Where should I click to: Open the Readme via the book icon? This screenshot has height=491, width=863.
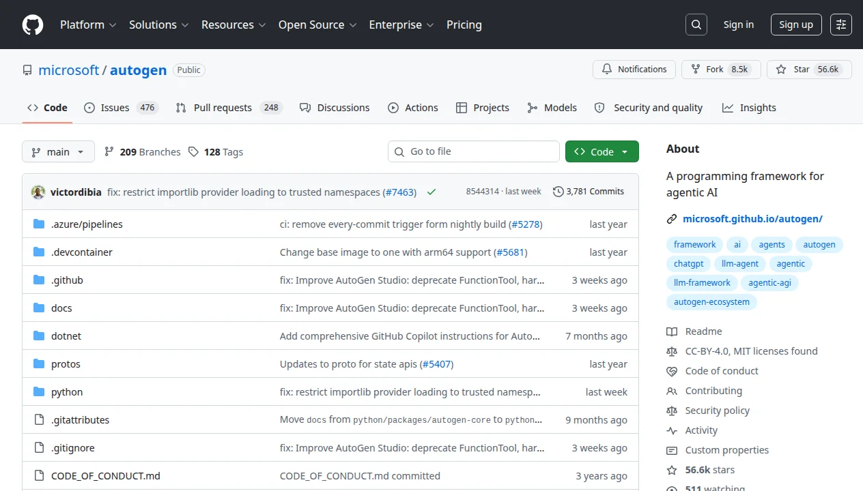click(673, 331)
